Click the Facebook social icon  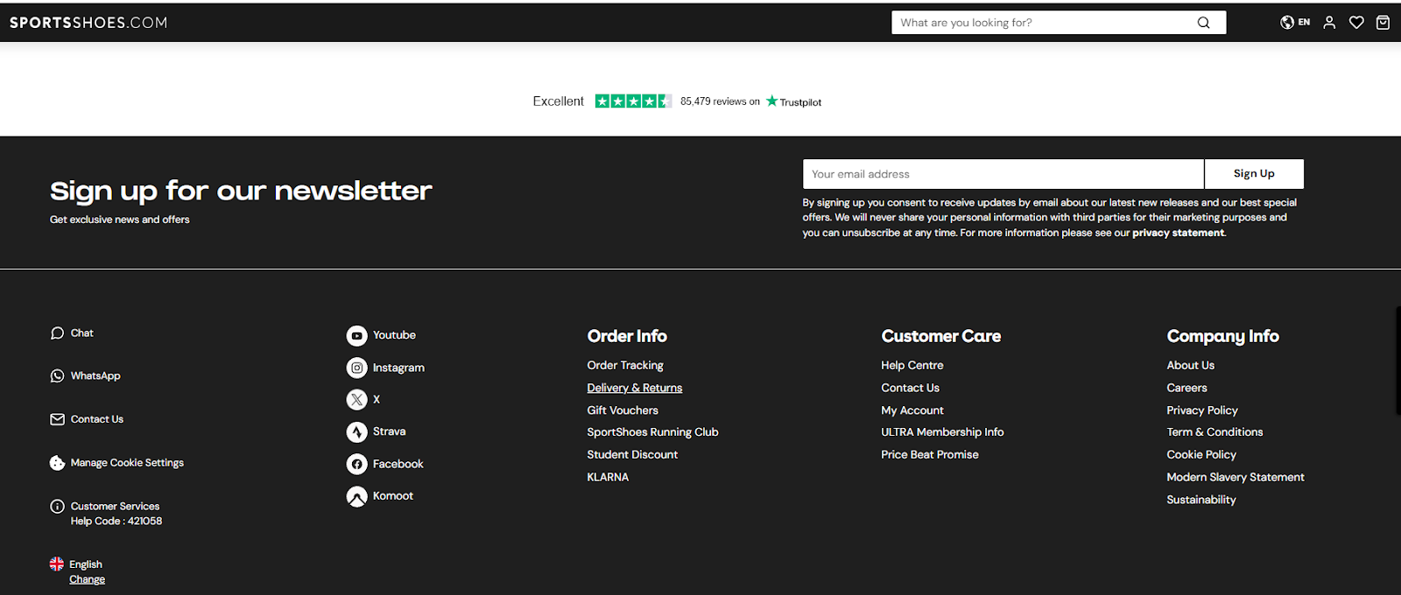pos(356,465)
